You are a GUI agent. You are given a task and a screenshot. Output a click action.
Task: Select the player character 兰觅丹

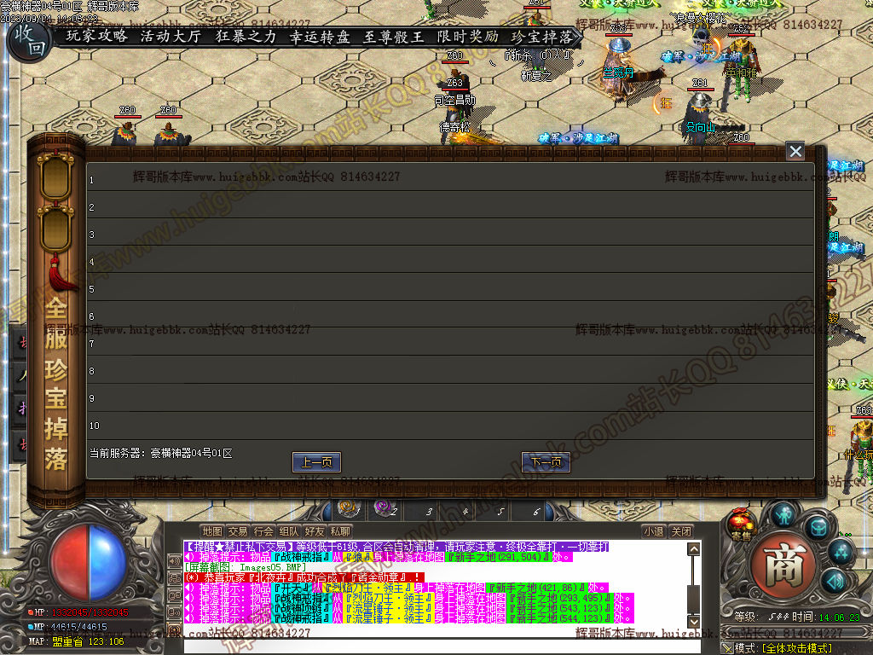pyautogui.click(x=619, y=72)
